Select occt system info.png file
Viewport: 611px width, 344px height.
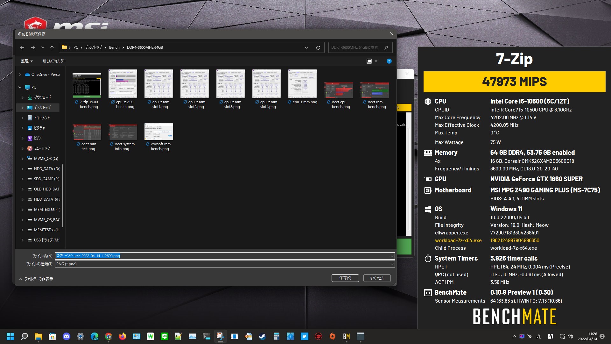click(x=123, y=138)
